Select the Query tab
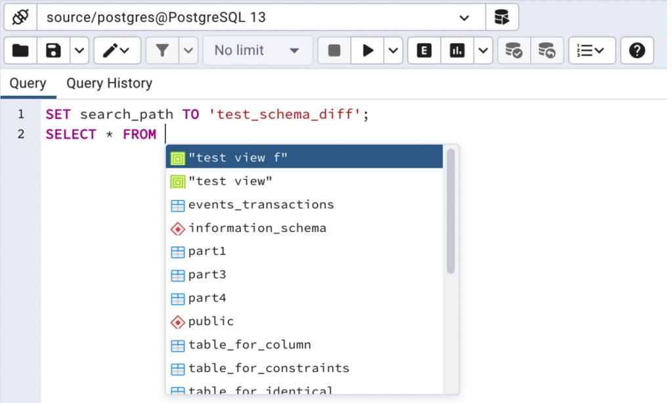This screenshot has width=672, height=403. tap(28, 83)
